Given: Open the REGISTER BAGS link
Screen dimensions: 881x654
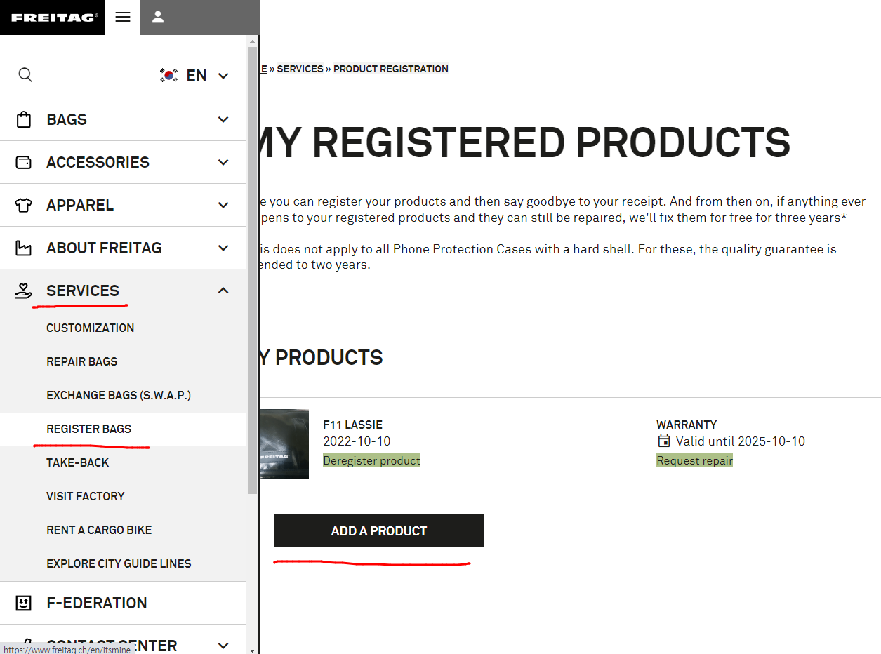Looking at the screenshot, I should [88, 429].
